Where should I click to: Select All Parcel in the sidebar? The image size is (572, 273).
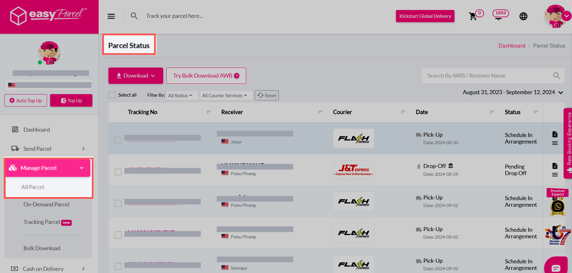(33, 187)
